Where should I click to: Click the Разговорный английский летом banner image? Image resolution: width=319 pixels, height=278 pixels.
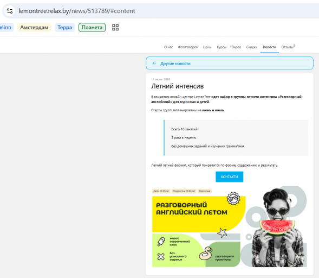pos(229,226)
